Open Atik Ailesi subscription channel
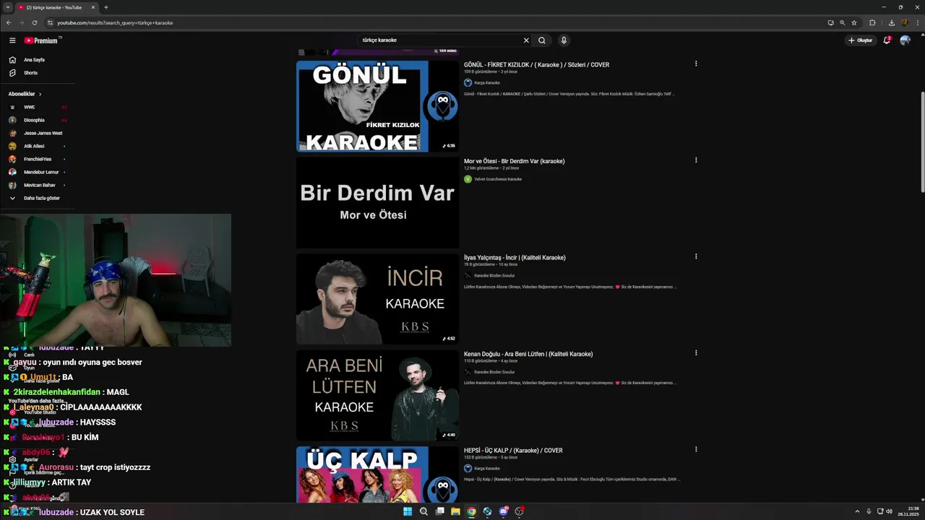The height and width of the screenshot is (520, 925). (34, 146)
